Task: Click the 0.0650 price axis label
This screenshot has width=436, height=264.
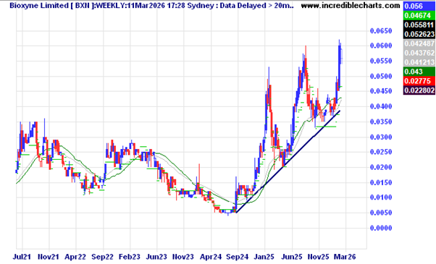Action: (x=381, y=31)
